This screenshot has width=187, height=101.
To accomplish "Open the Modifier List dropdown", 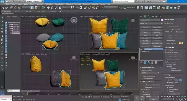I will pos(151,23).
